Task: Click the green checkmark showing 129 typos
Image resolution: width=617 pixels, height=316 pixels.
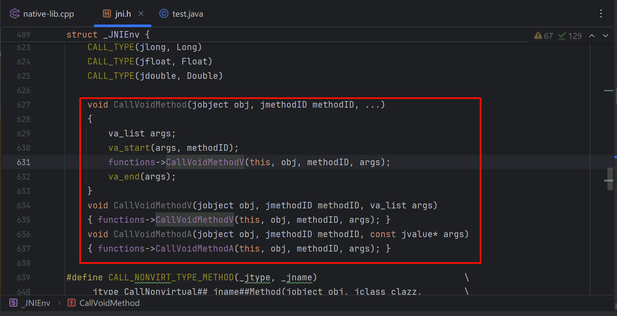Action: (x=562, y=36)
